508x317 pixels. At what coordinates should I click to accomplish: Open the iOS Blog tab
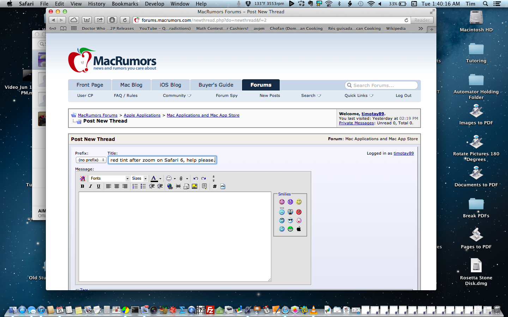170,85
